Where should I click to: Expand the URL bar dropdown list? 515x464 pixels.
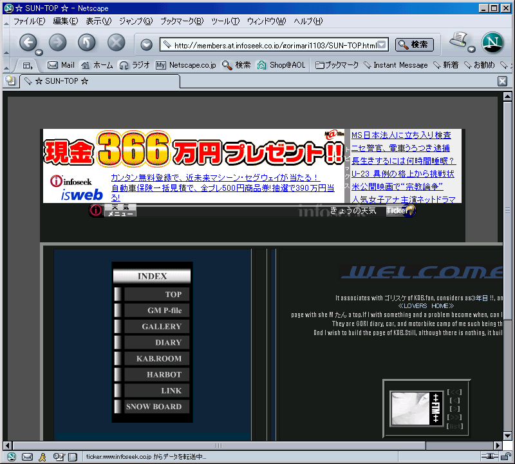pyautogui.click(x=382, y=44)
